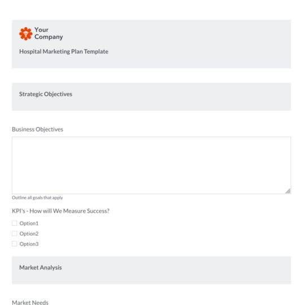Screen dimensions: 306x305
Task: Click the Hospital Marketing Plan Template title
Action: tap(64, 51)
